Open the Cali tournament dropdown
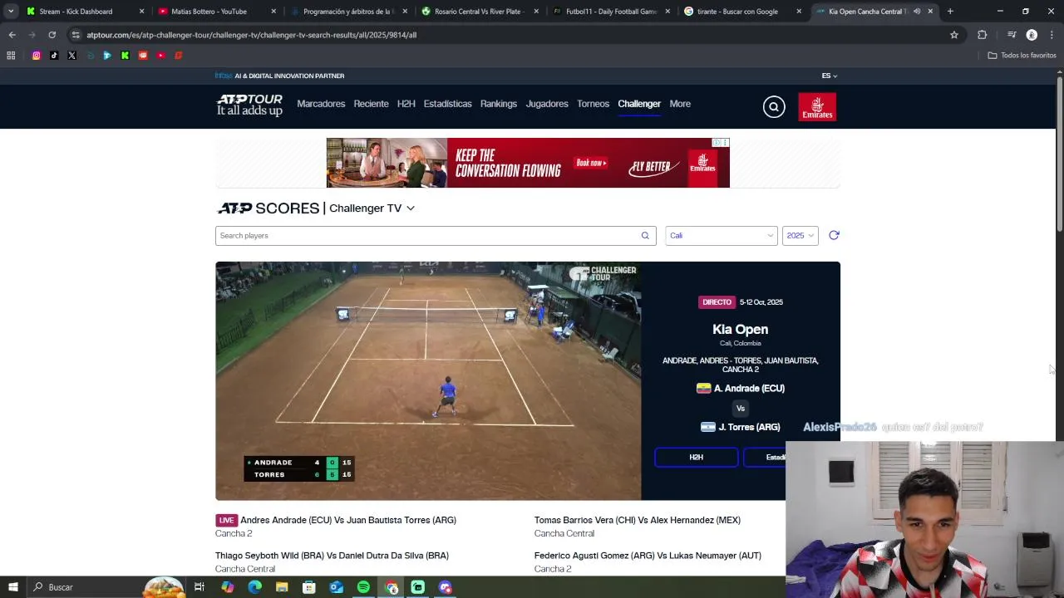 coord(721,236)
